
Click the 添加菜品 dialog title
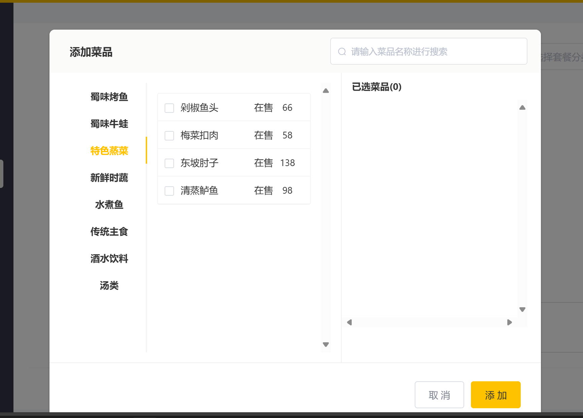click(91, 52)
